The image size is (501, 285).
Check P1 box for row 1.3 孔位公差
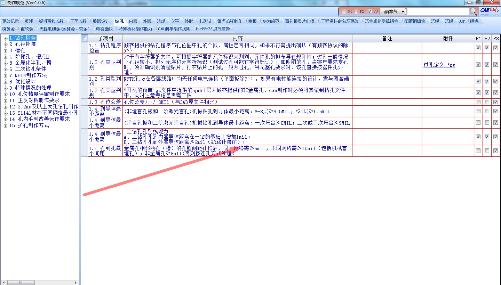[x=478, y=102]
